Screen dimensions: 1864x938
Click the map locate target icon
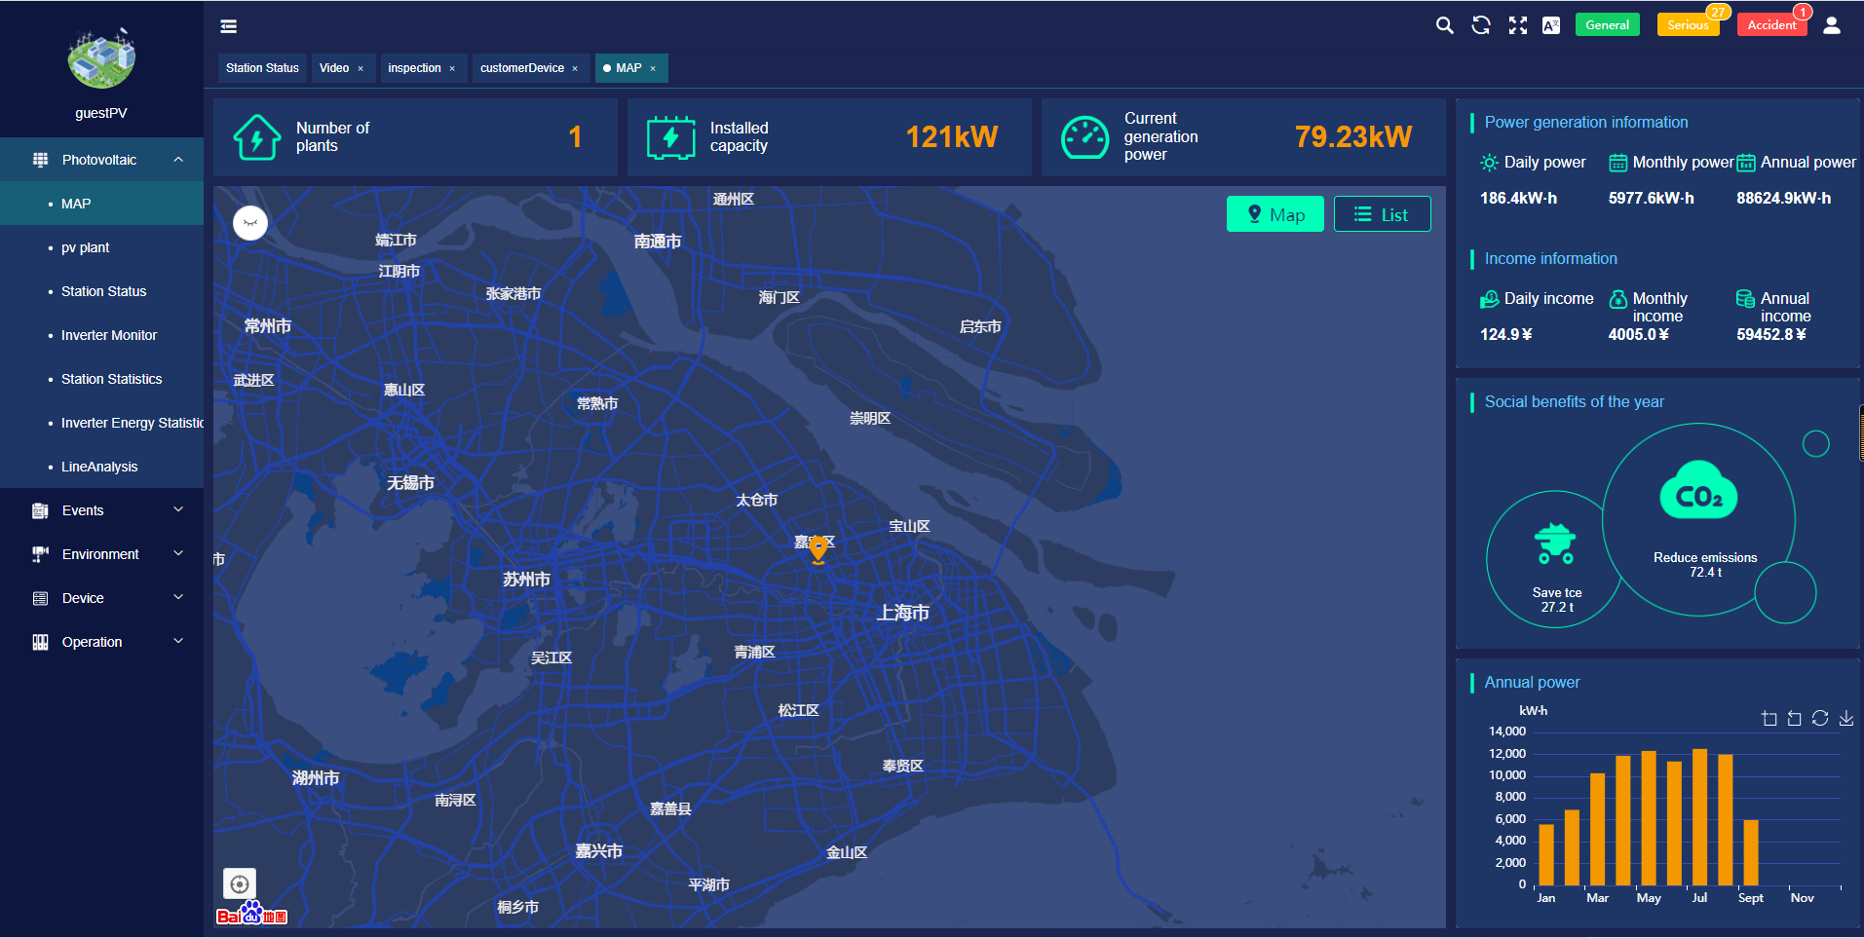coord(240,884)
